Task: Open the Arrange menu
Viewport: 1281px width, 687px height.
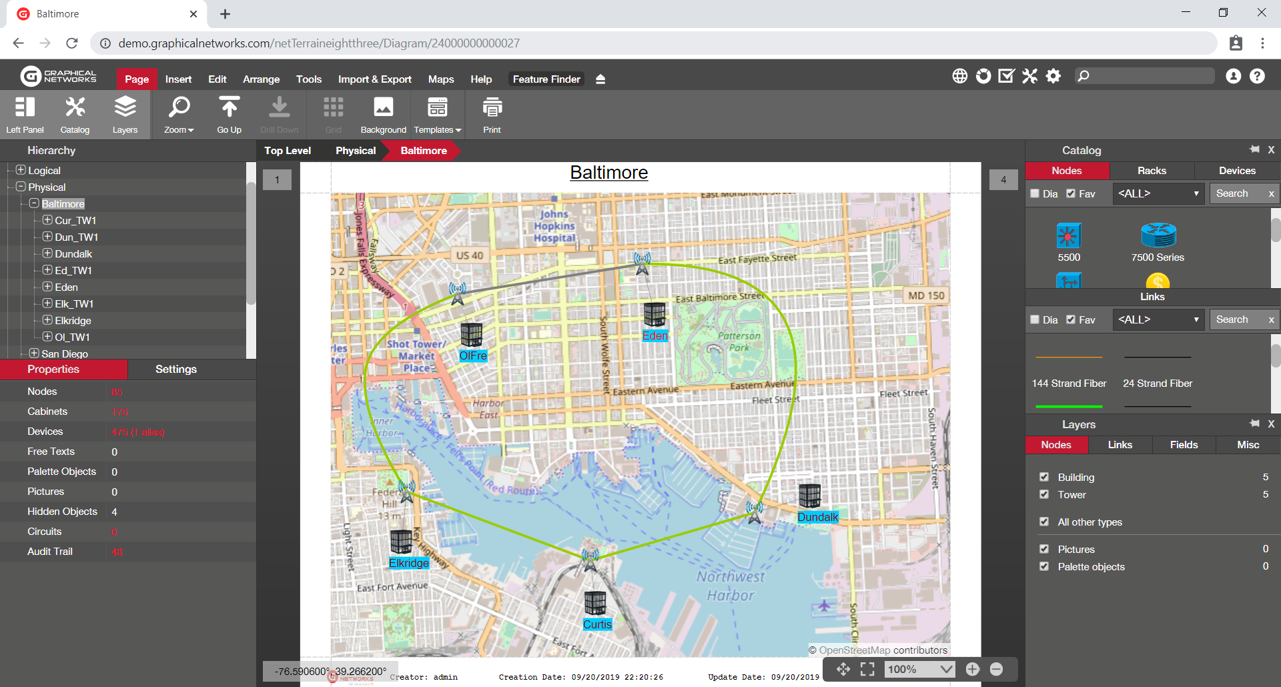Action: tap(261, 79)
